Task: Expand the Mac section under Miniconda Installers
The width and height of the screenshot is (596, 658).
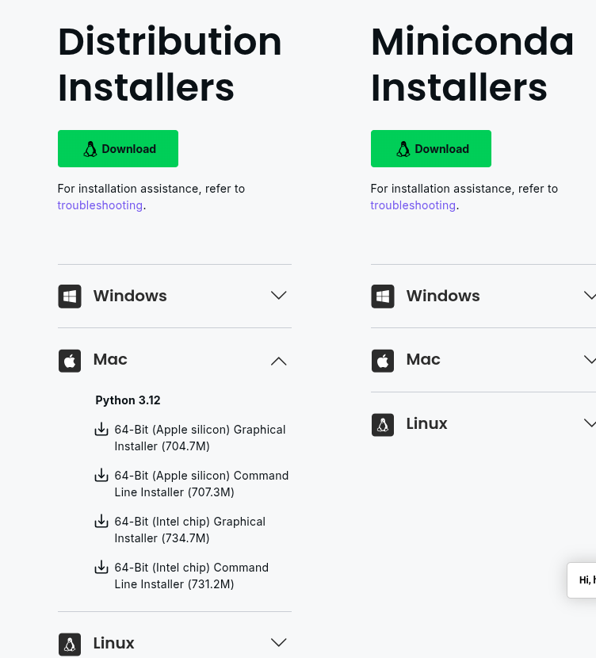Action: pyautogui.click(x=590, y=360)
